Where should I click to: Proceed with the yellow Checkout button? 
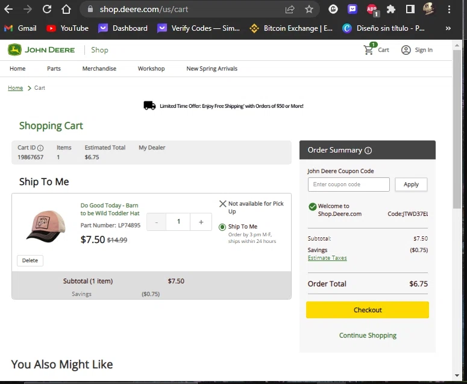[x=368, y=310]
